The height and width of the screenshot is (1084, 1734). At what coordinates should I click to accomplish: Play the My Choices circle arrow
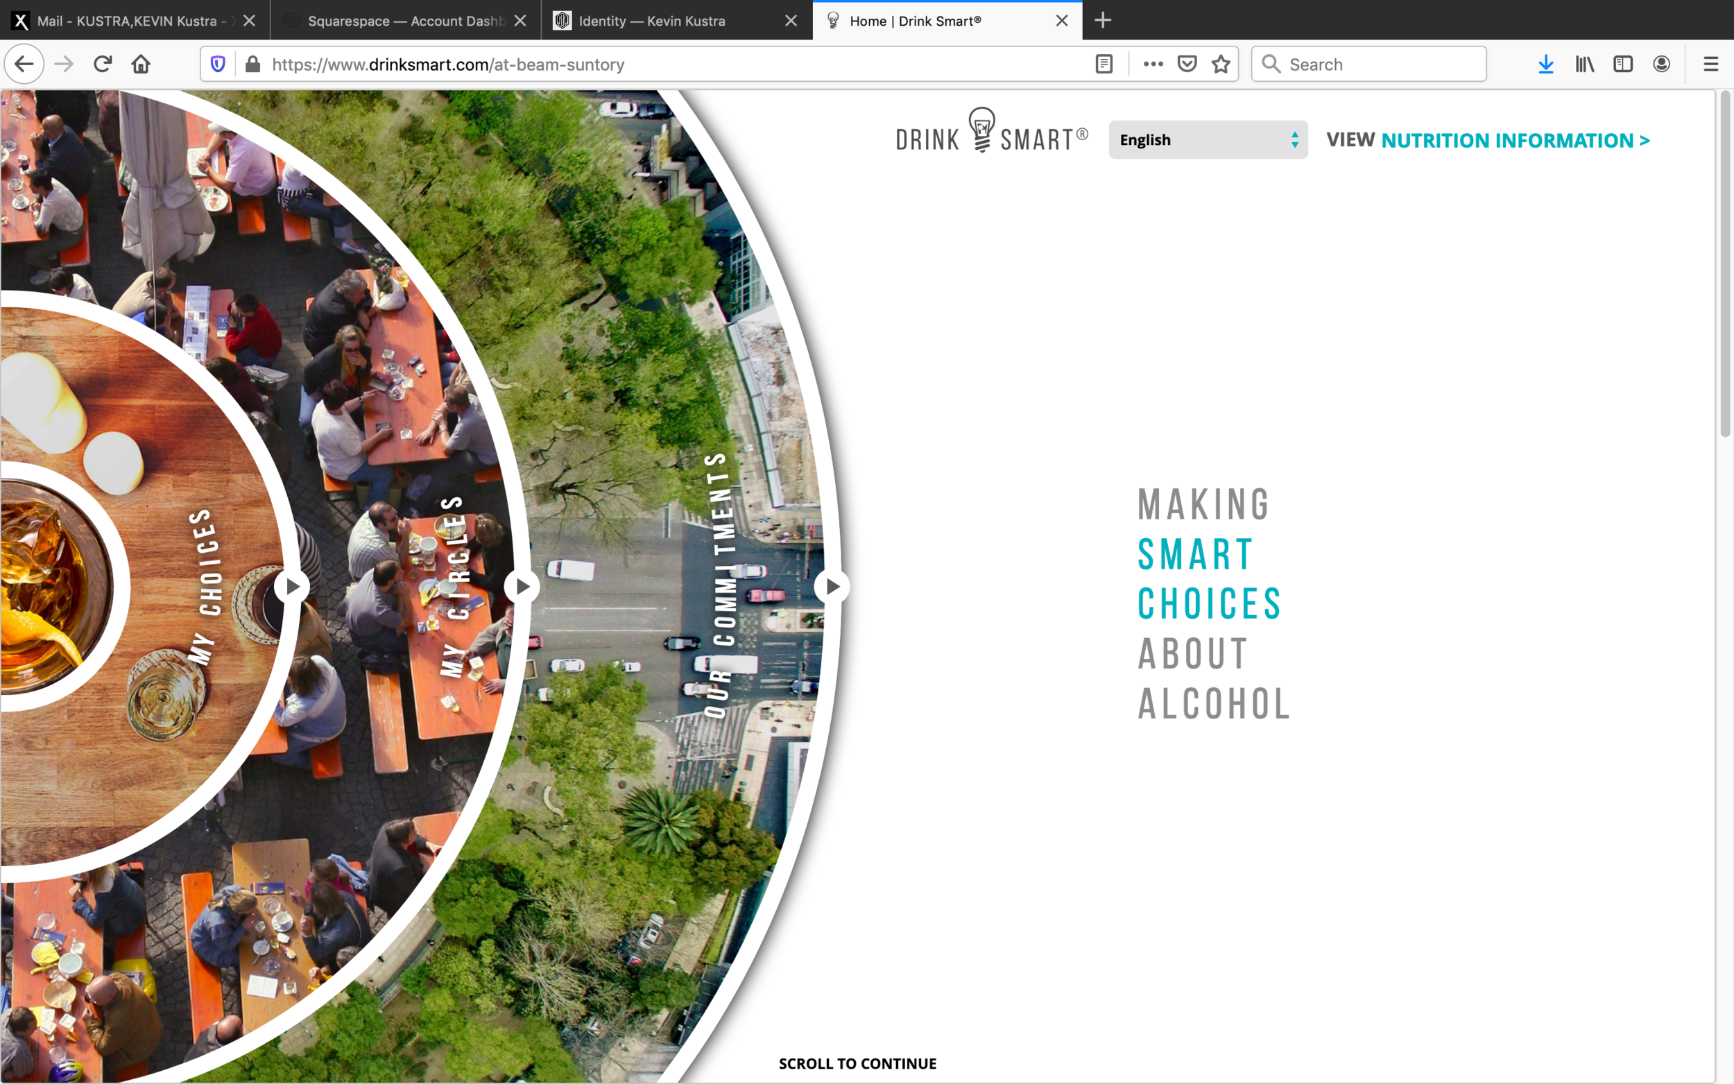[292, 587]
